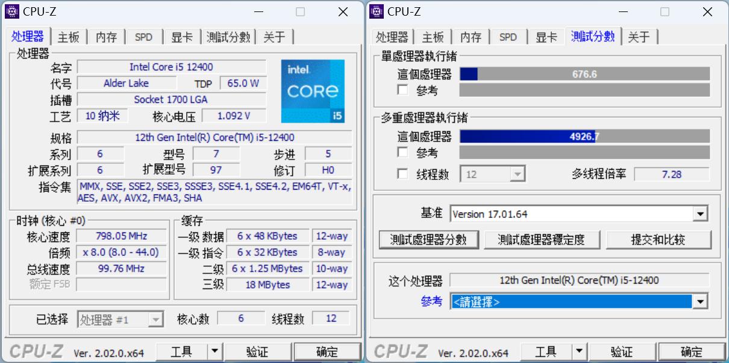Click the 验证 button in the left window
The image size is (729, 363).
(x=258, y=351)
